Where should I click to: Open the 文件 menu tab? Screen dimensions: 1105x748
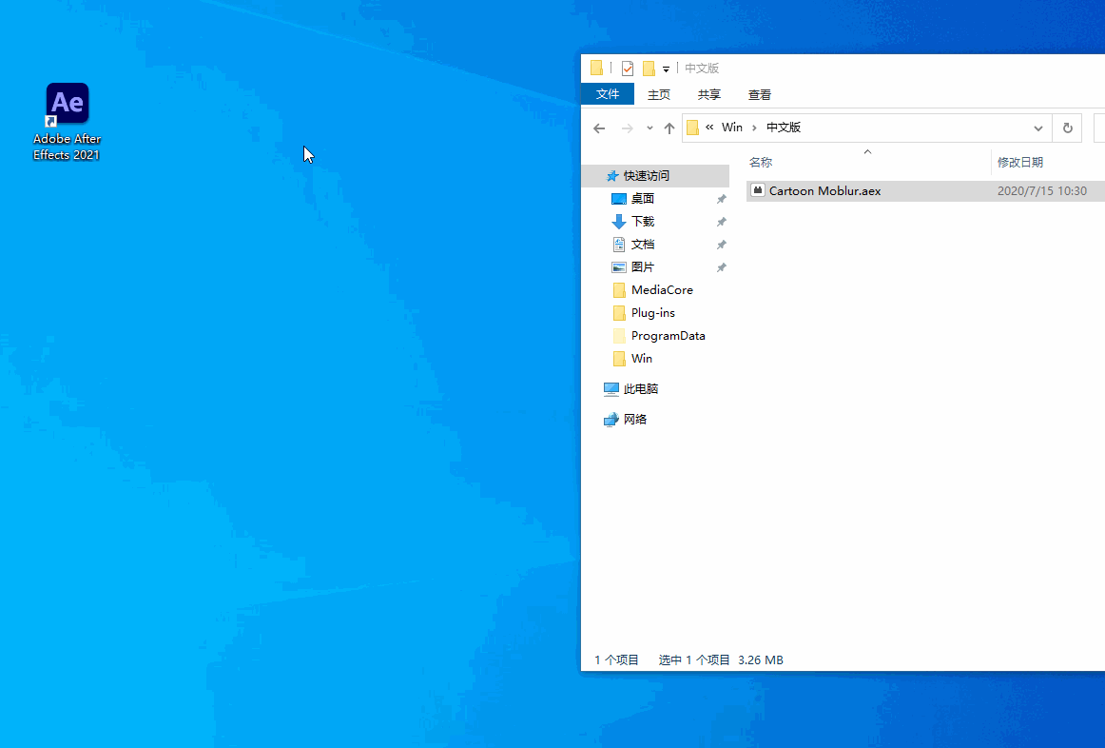pyautogui.click(x=608, y=94)
